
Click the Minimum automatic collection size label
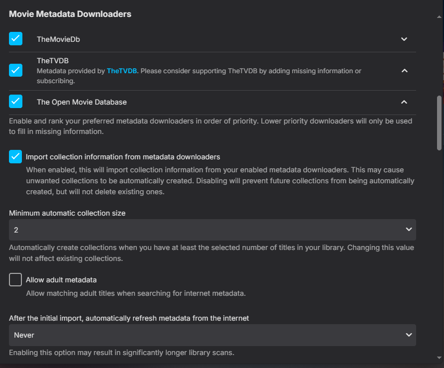pyautogui.click(x=67, y=213)
